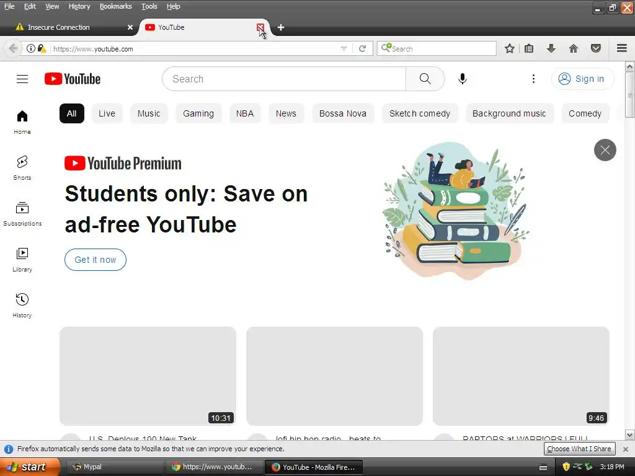Click the YouTube search magnifier button
The image size is (635, 476).
tap(425, 79)
